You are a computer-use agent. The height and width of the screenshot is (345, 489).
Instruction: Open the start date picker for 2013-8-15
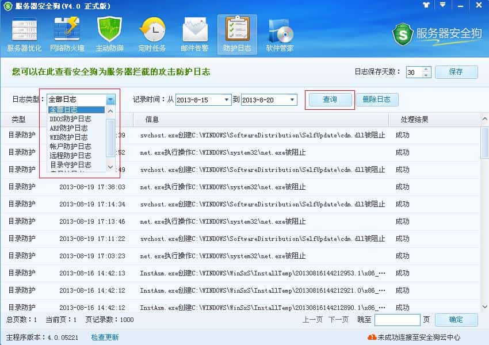click(227, 99)
